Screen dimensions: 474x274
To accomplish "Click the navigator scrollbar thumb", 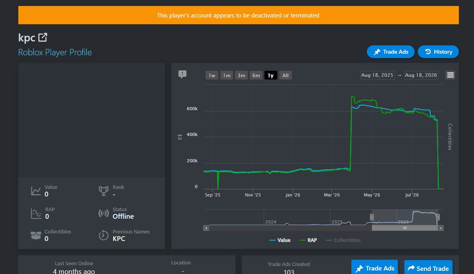I will (405, 228).
